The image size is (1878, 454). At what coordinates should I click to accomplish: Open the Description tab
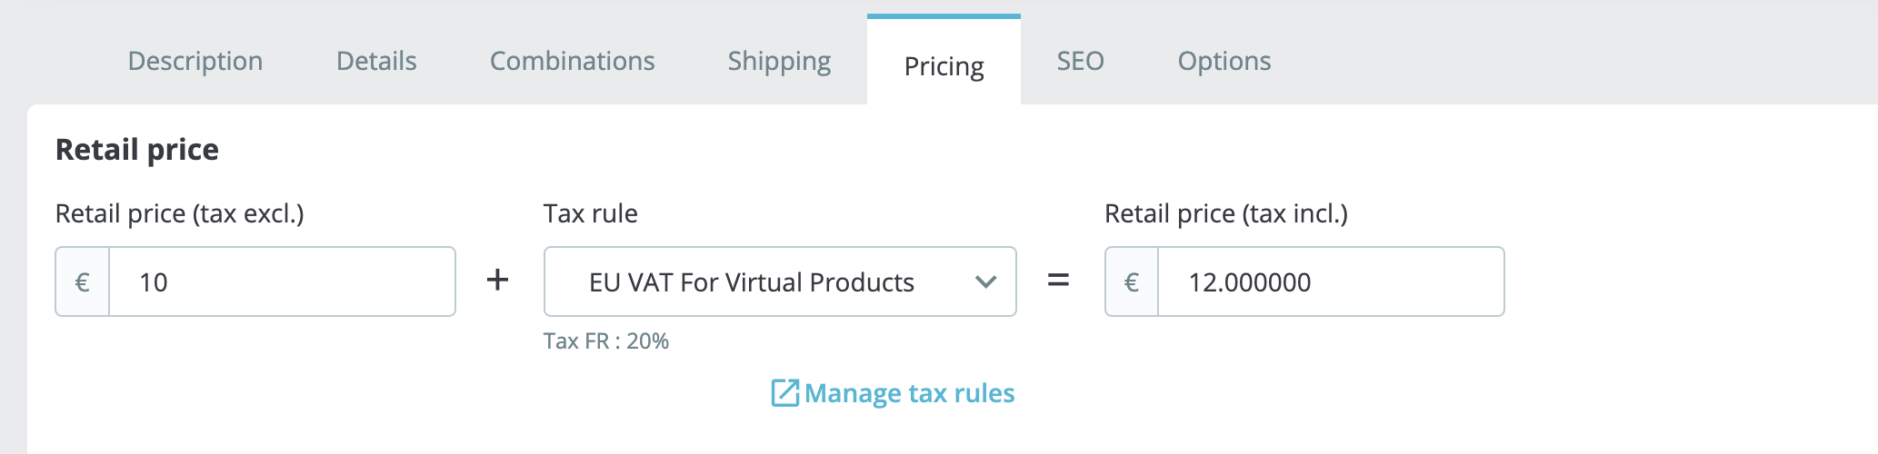(x=195, y=61)
